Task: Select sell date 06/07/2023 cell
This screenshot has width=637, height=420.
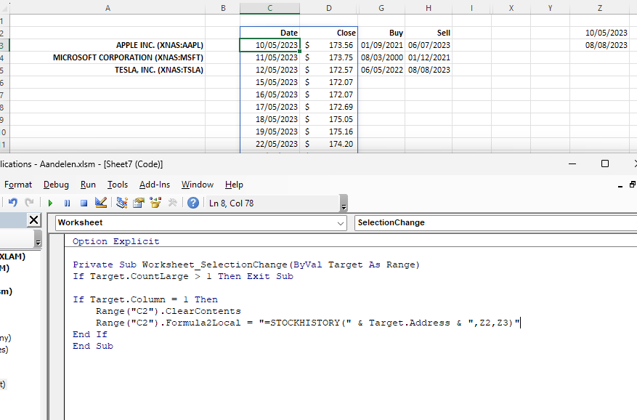Action: (429, 45)
